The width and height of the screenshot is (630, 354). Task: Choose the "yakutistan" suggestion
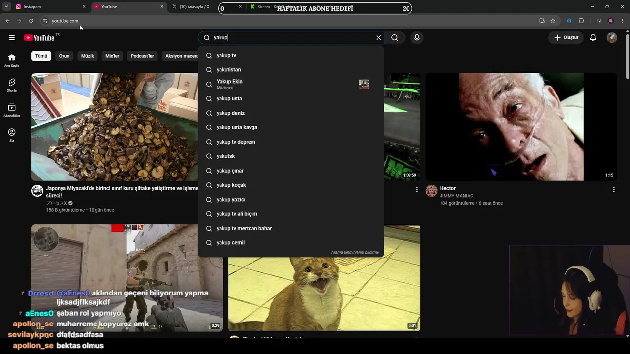pyautogui.click(x=291, y=70)
